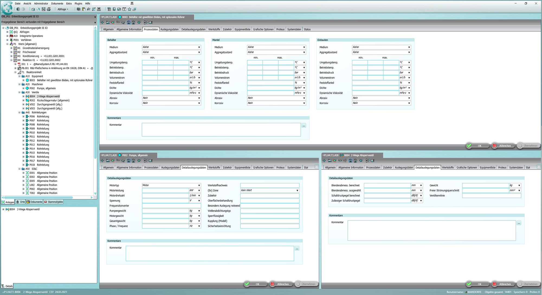Click the round 'P' icon in the B003 panel toolbar
The width and height of the screenshot is (542, 295).
point(139,23)
